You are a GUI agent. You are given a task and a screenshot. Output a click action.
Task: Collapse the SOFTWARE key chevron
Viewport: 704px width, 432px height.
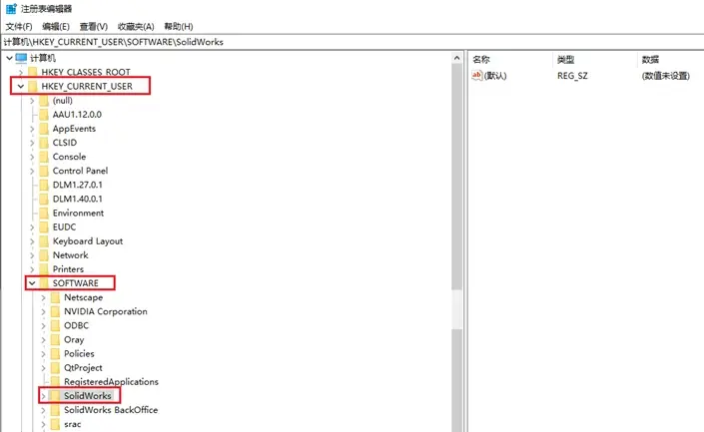click(x=32, y=283)
